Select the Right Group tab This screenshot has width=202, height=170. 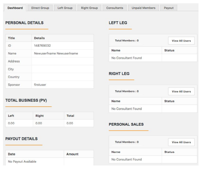coord(89,8)
